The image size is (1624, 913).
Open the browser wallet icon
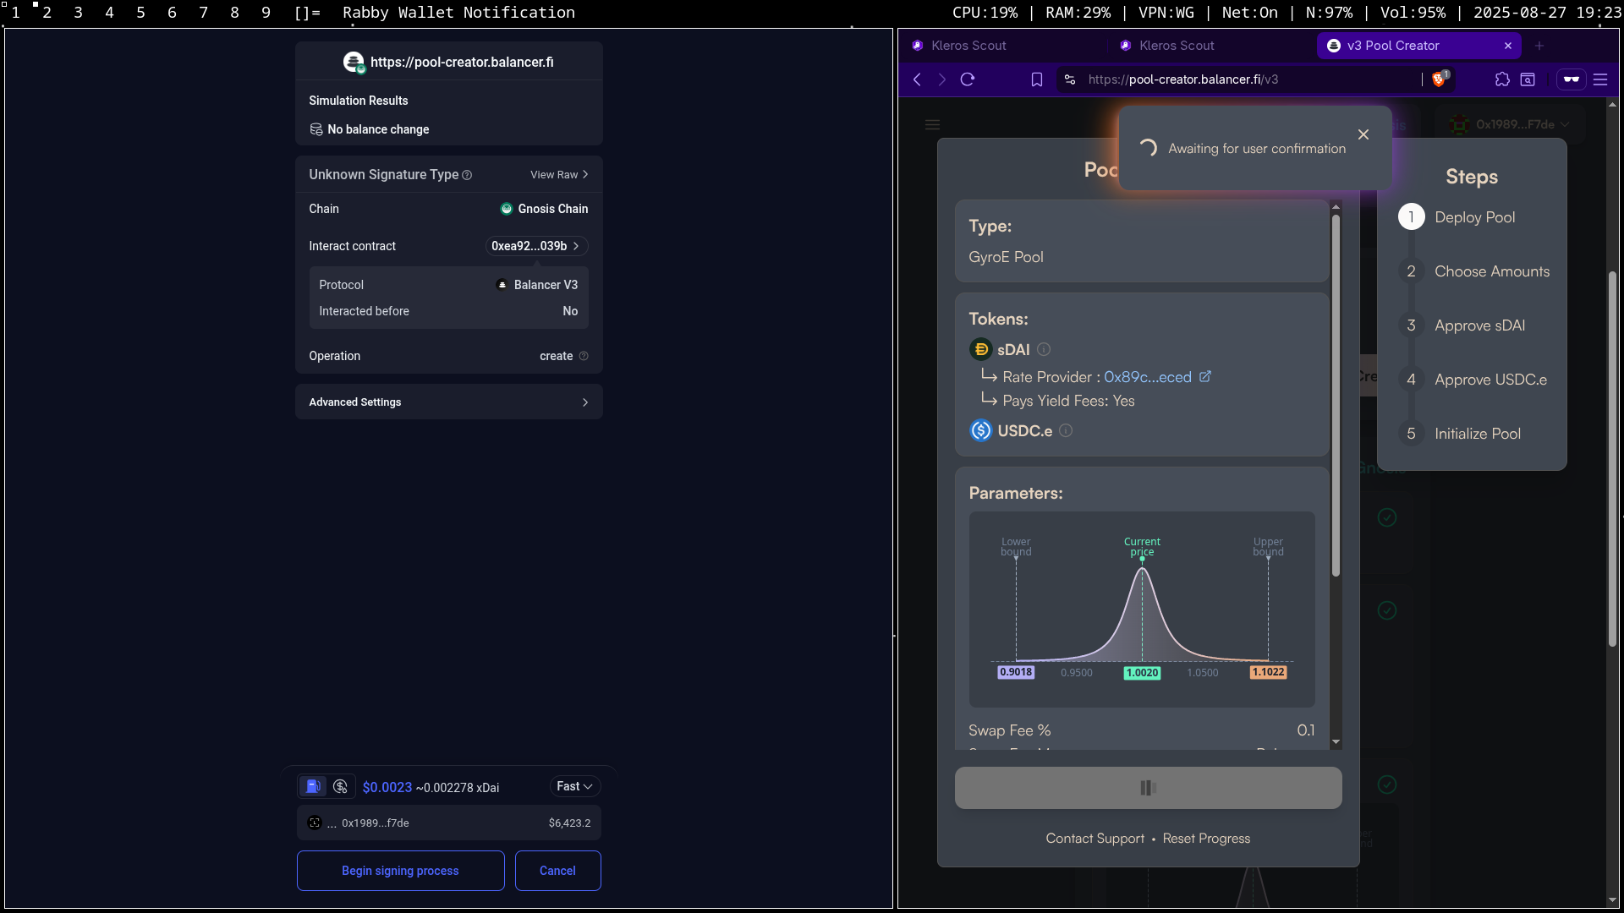click(x=1528, y=79)
